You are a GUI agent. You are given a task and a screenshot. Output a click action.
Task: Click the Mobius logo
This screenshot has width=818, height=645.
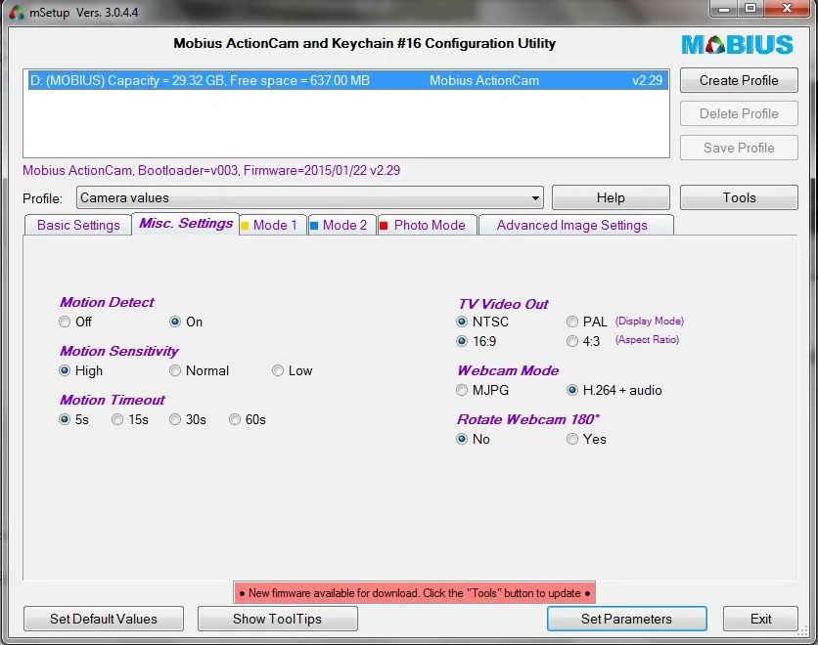tap(737, 45)
